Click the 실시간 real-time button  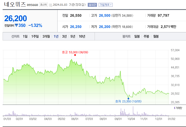[x=92, y=5]
